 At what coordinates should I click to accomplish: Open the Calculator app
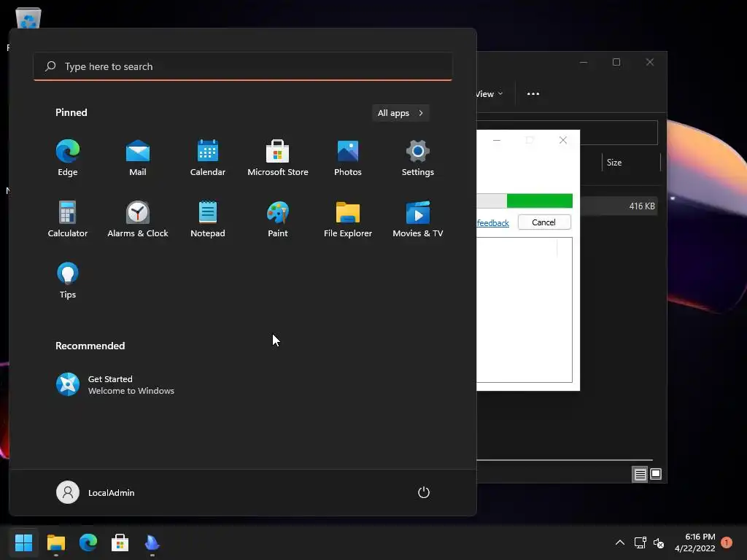(68, 219)
